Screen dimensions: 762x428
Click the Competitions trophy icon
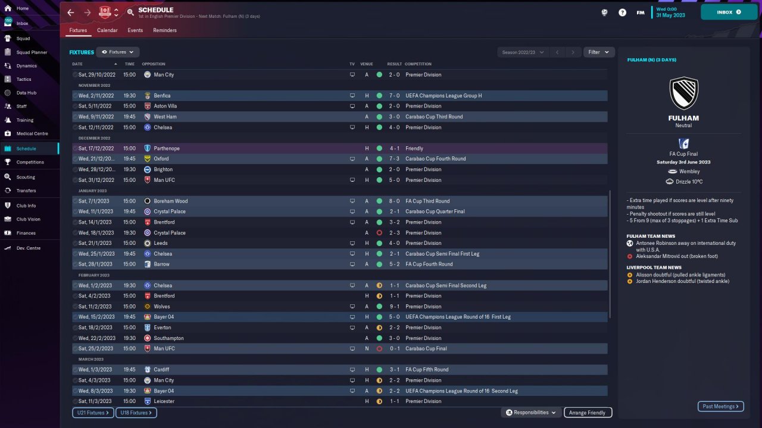click(8, 162)
